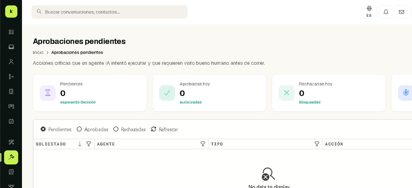Open the git branch flows icon
Screen dimensions: 412x188
point(11,77)
